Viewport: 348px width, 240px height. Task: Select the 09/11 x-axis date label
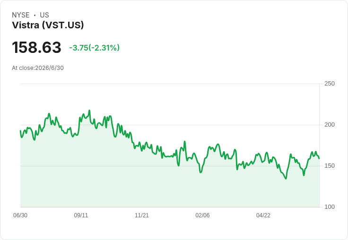[x=81, y=215]
